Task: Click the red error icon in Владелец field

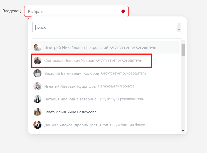Action: (x=123, y=11)
